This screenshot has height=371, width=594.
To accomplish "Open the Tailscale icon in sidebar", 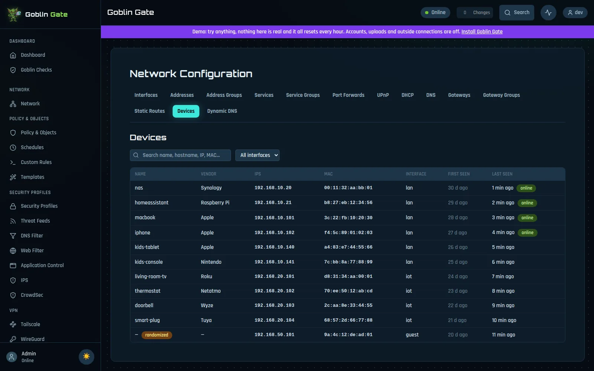I will [x=13, y=325].
